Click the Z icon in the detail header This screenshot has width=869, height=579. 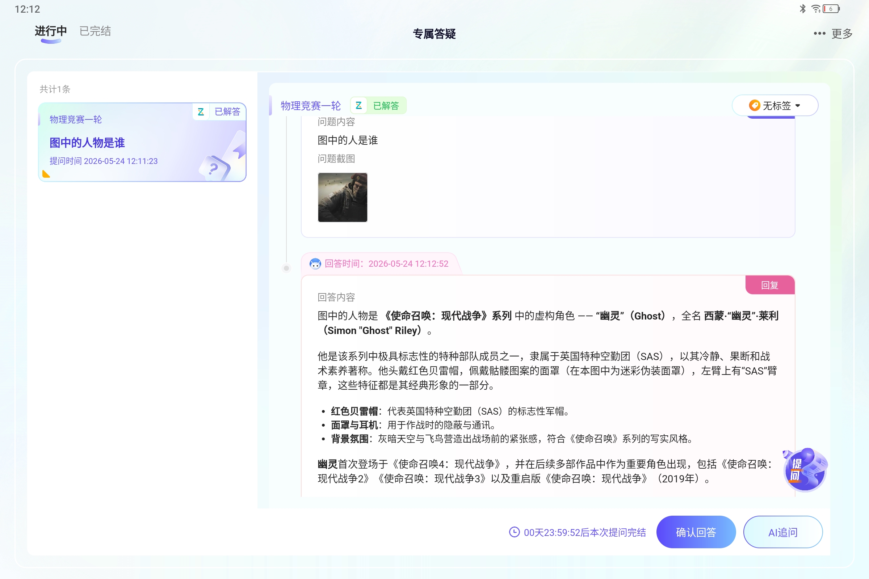point(358,106)
